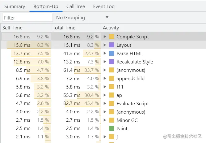Image resolution: width=206 pixels, height=143 pixels.
Task: Select the ap function row
Action: pos(119,95)
